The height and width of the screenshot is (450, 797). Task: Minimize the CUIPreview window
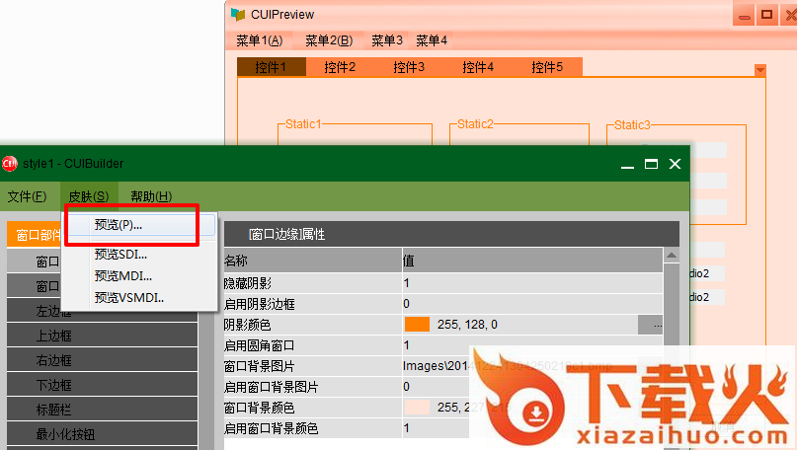[745, 14]
